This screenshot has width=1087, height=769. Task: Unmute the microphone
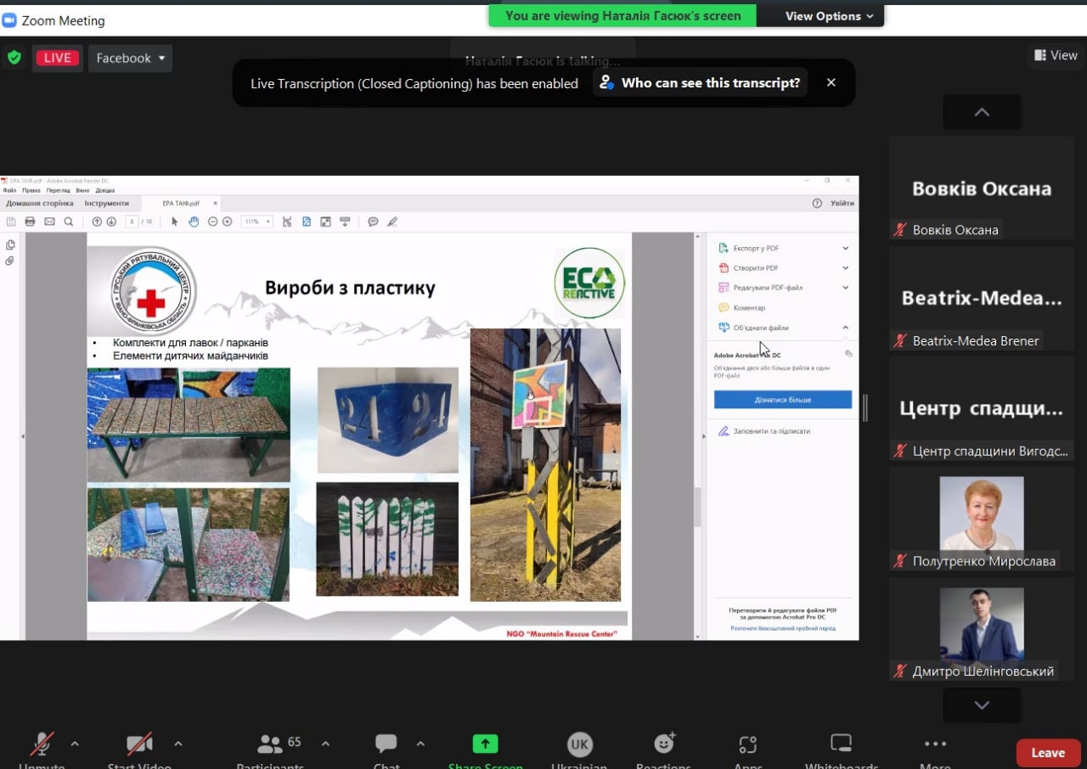pyautogui.click(x=42, y=744)
